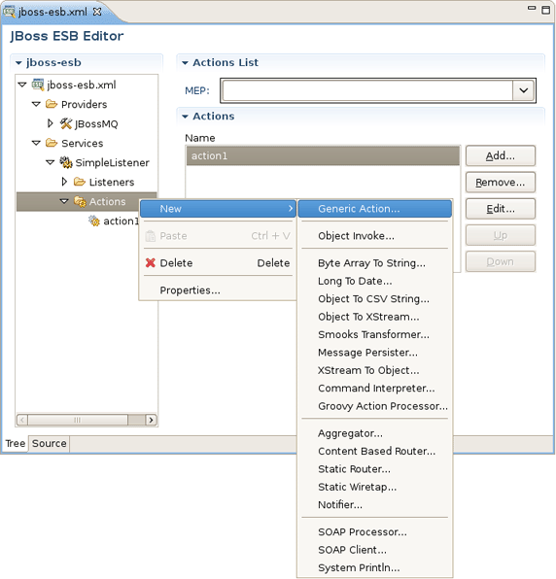556x579 pixels.
Task: Click the Services folder icon
Action: pos(52,143)
